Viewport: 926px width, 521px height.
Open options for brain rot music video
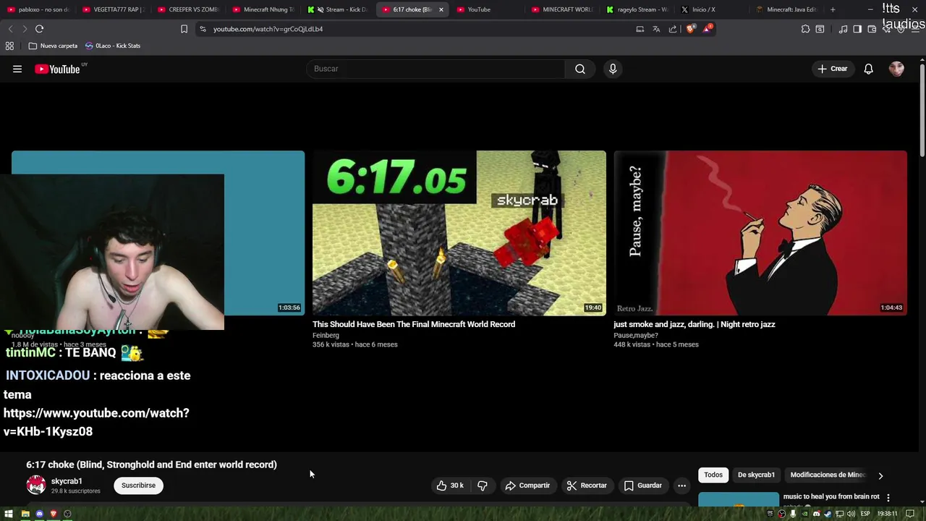[x=888, y=498]
